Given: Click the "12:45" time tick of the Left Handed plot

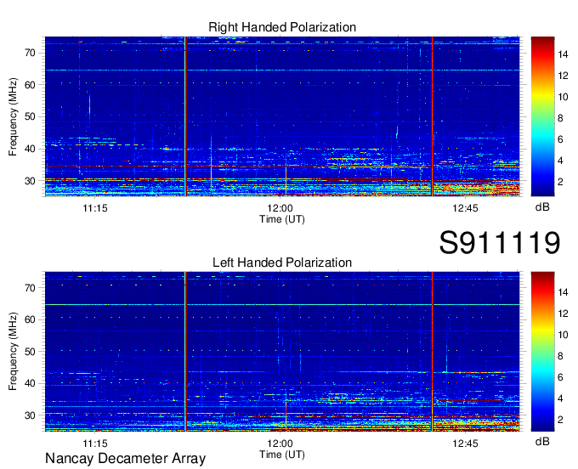Looking at the screenshot, I should (465, 444).
